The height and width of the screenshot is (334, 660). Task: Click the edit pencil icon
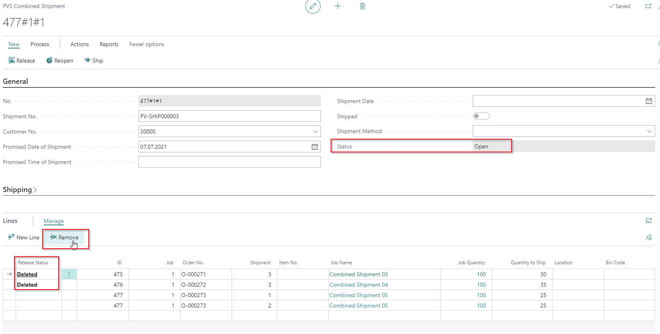click(313, 6)
